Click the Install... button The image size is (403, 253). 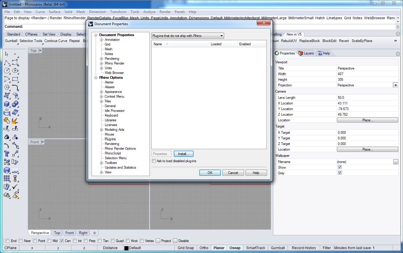[184, 154]
